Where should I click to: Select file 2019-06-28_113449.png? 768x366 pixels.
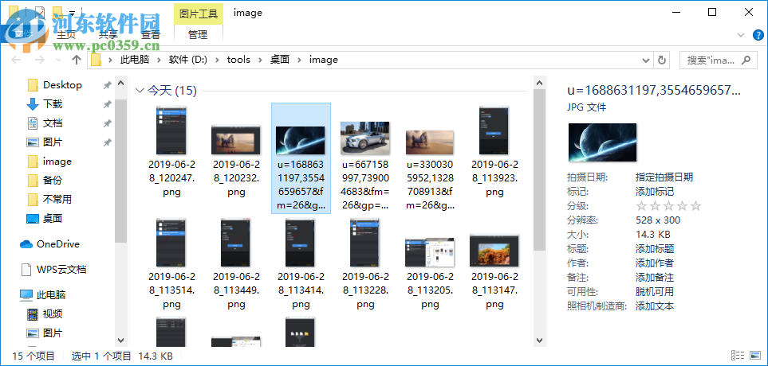click(x=235, y=264)
